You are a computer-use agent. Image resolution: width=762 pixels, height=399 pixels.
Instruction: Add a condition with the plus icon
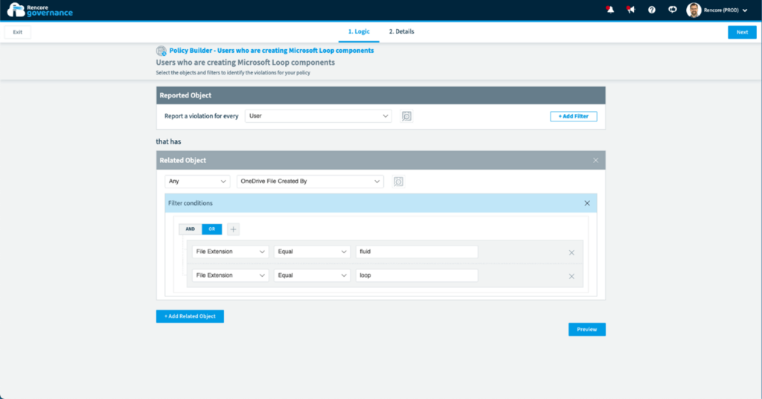pos(233,229)
